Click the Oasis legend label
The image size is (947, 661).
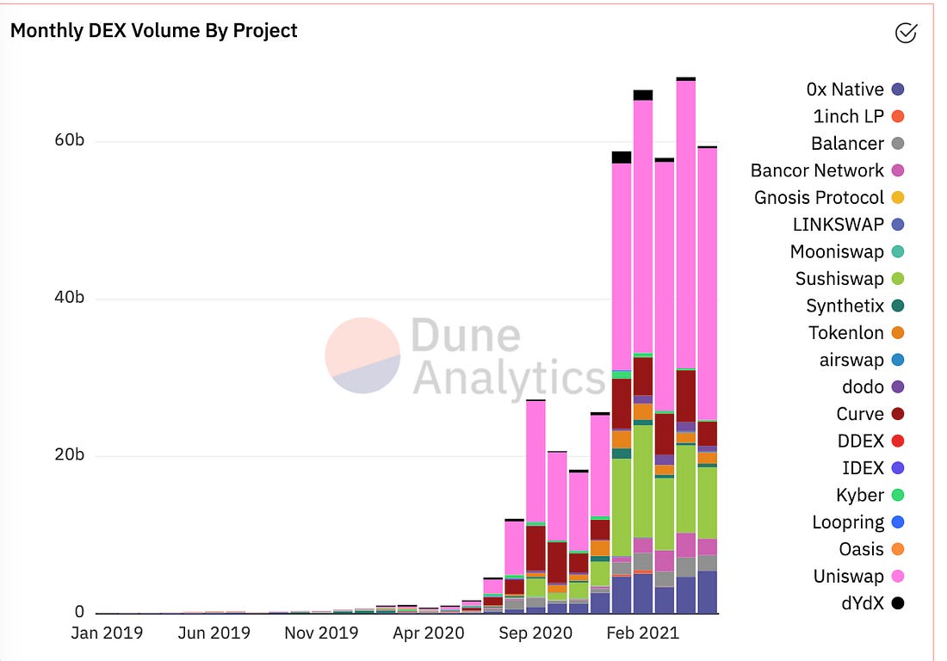pos(861,549)
